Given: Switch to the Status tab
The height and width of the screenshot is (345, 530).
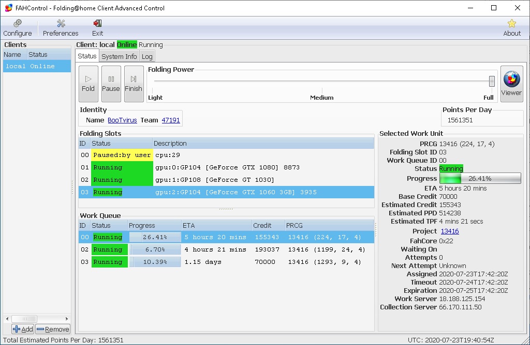Looking at the screenshot, I should (x=87, y=56).
